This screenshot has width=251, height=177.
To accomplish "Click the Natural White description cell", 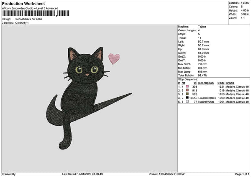I will (206, 102).
